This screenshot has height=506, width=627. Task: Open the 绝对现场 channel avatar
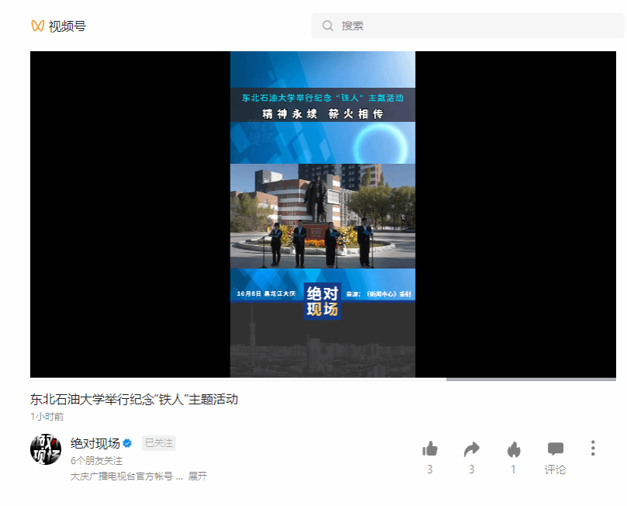pos(46,449)
